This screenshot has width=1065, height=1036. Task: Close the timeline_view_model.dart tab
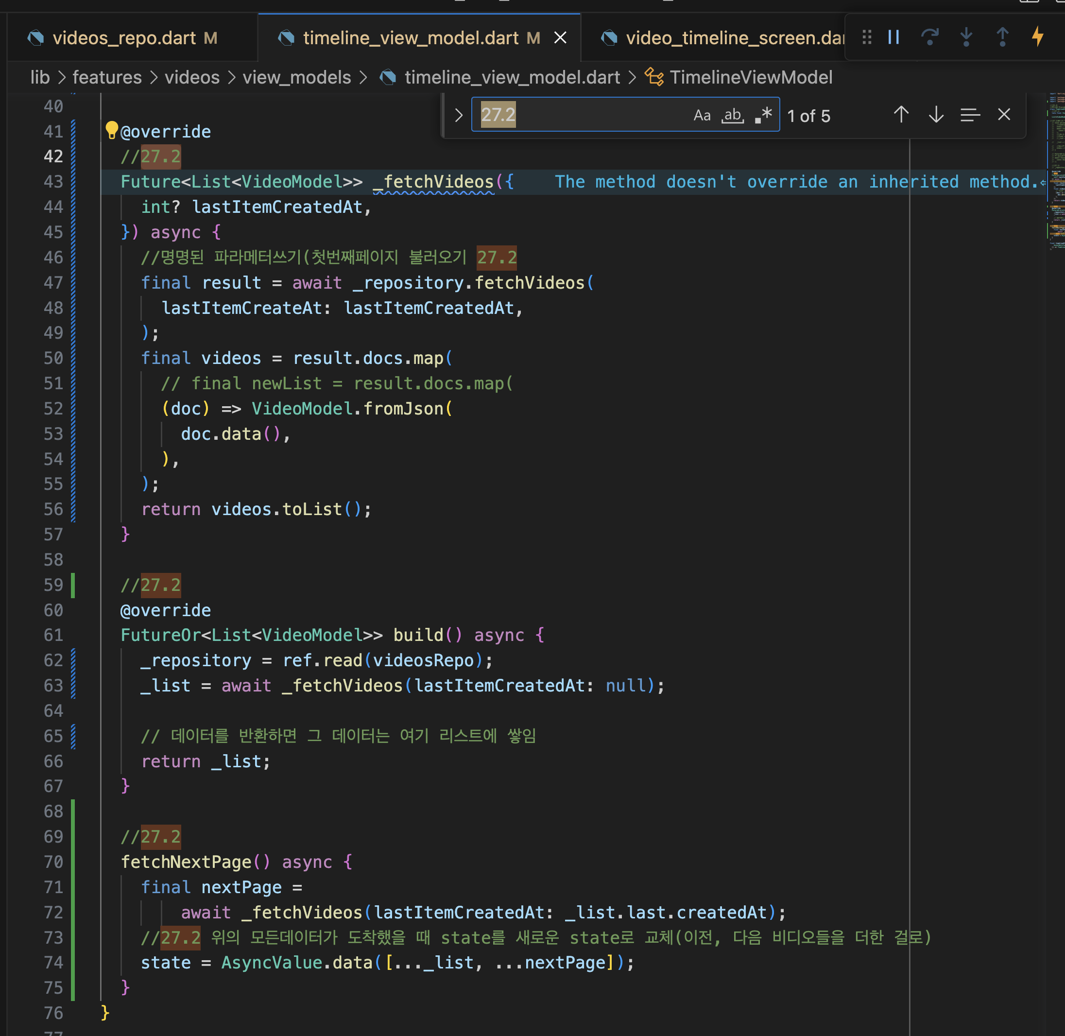(x=560, y=38)
